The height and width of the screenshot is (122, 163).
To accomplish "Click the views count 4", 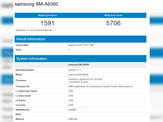I will pyautogui.click(x=69, y=50).
